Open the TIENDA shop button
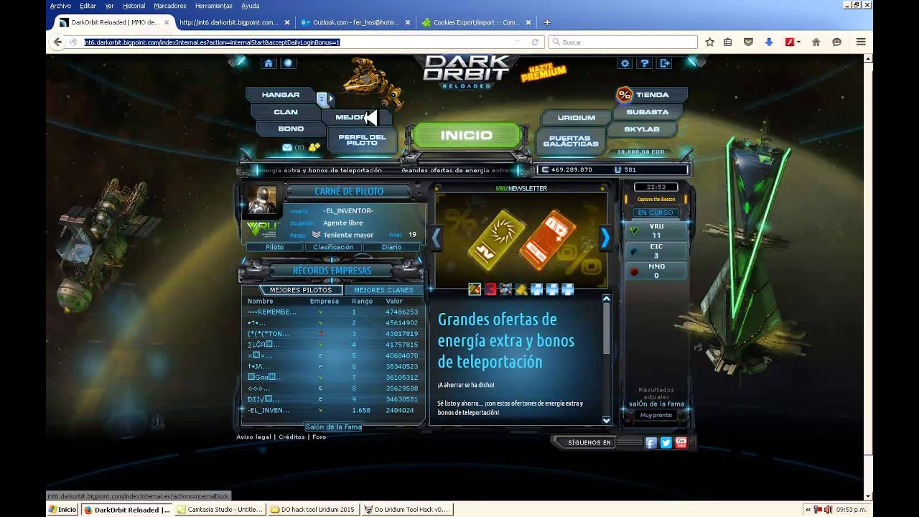 pos(653,95)
